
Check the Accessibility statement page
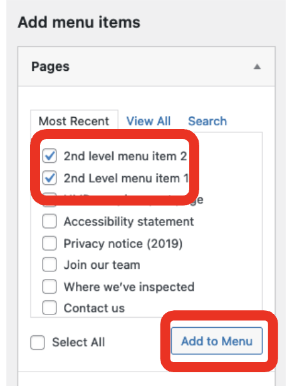coord(50,222)
